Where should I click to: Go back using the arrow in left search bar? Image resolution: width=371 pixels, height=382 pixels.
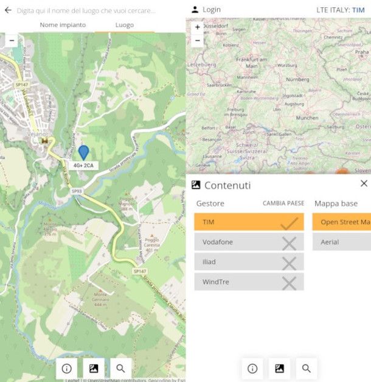click(x=8, y=10)
